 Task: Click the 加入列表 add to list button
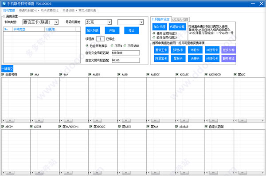coord(93,30)
